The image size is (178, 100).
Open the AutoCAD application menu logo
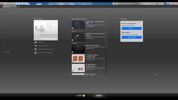[1, 4]
